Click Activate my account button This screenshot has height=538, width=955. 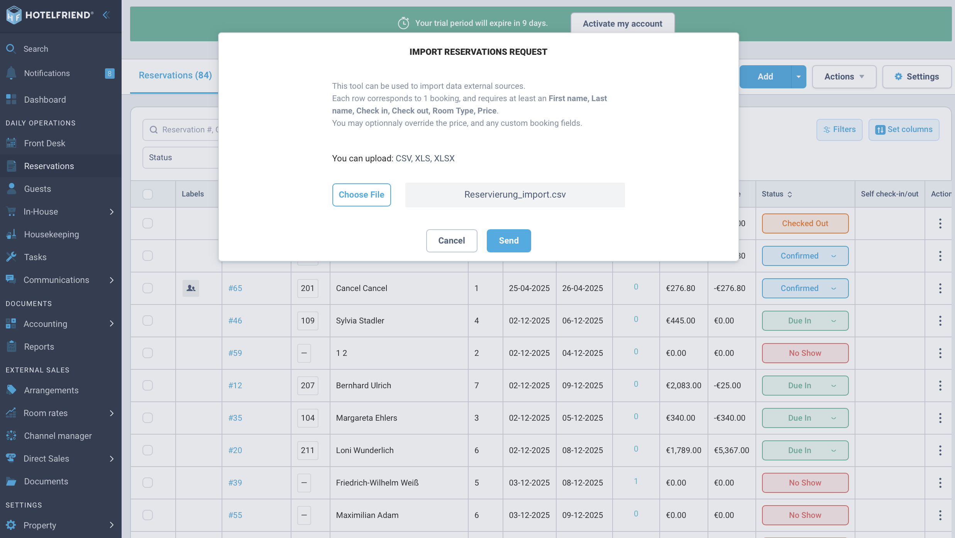622,24
